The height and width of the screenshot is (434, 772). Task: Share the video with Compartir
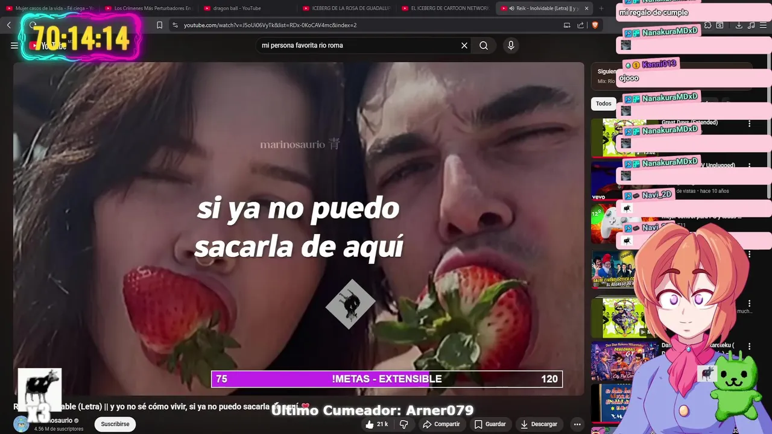click(441, 424)
